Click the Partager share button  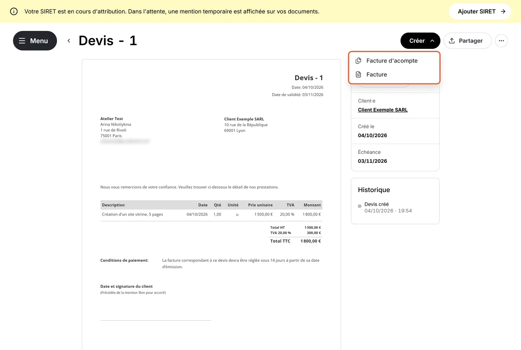467,41
